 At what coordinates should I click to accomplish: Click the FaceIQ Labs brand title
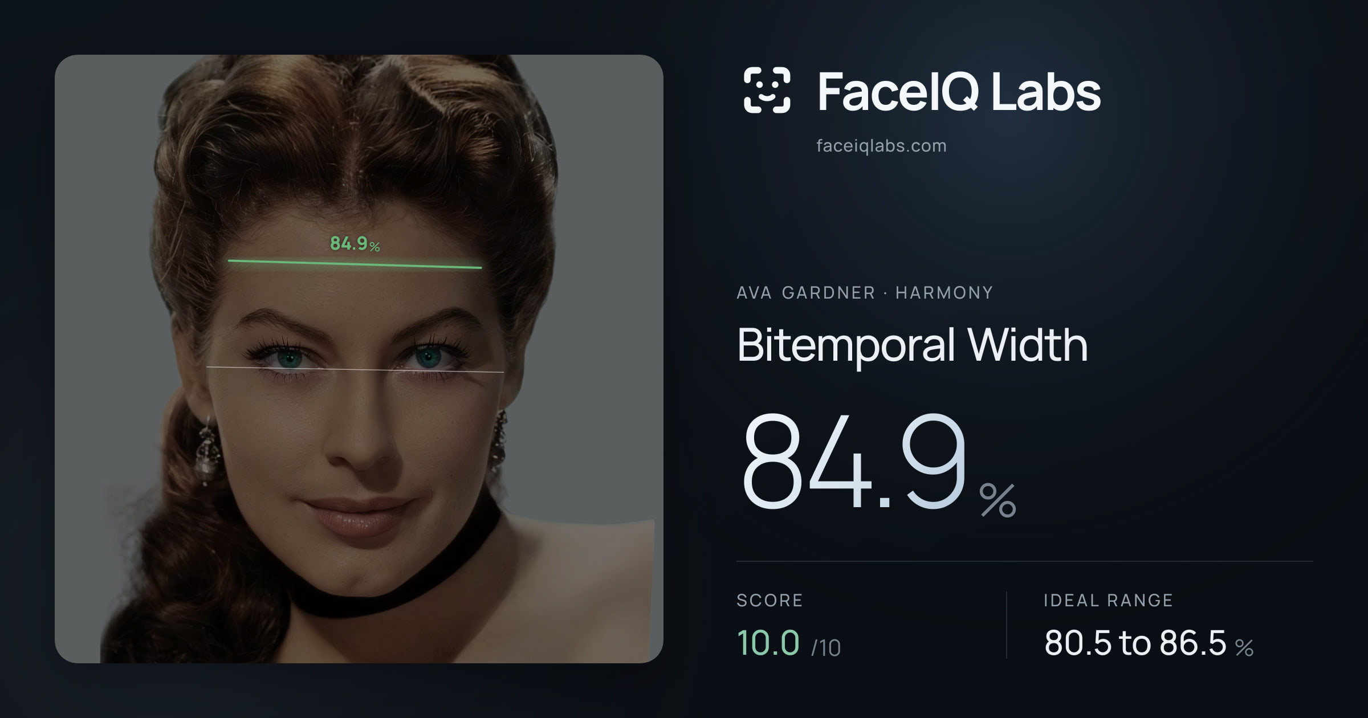(x=959, y=91)
